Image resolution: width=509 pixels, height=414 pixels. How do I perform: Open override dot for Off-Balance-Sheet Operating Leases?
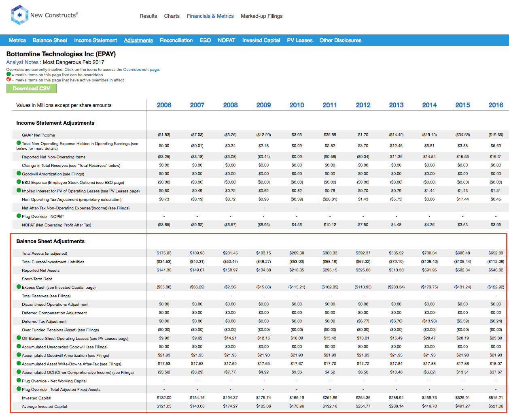click(19, 338)
